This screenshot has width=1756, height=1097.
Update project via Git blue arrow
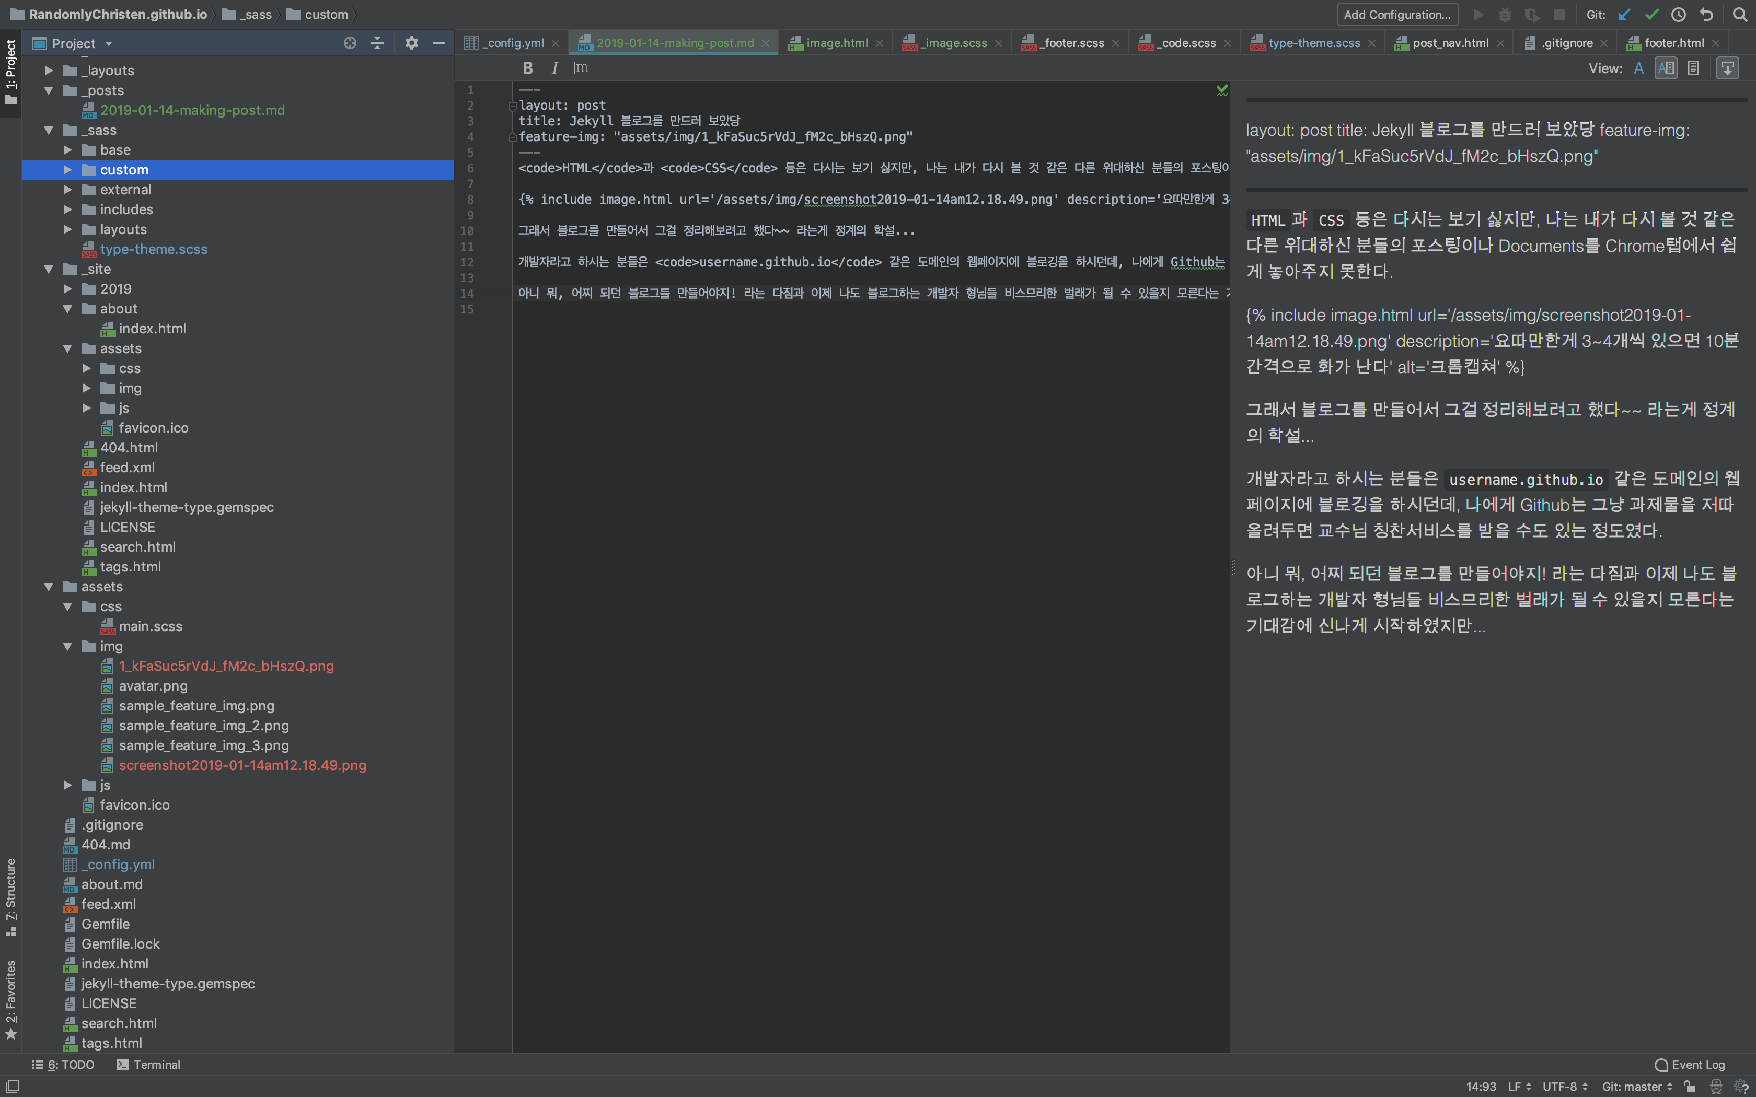coord(1625,15)
